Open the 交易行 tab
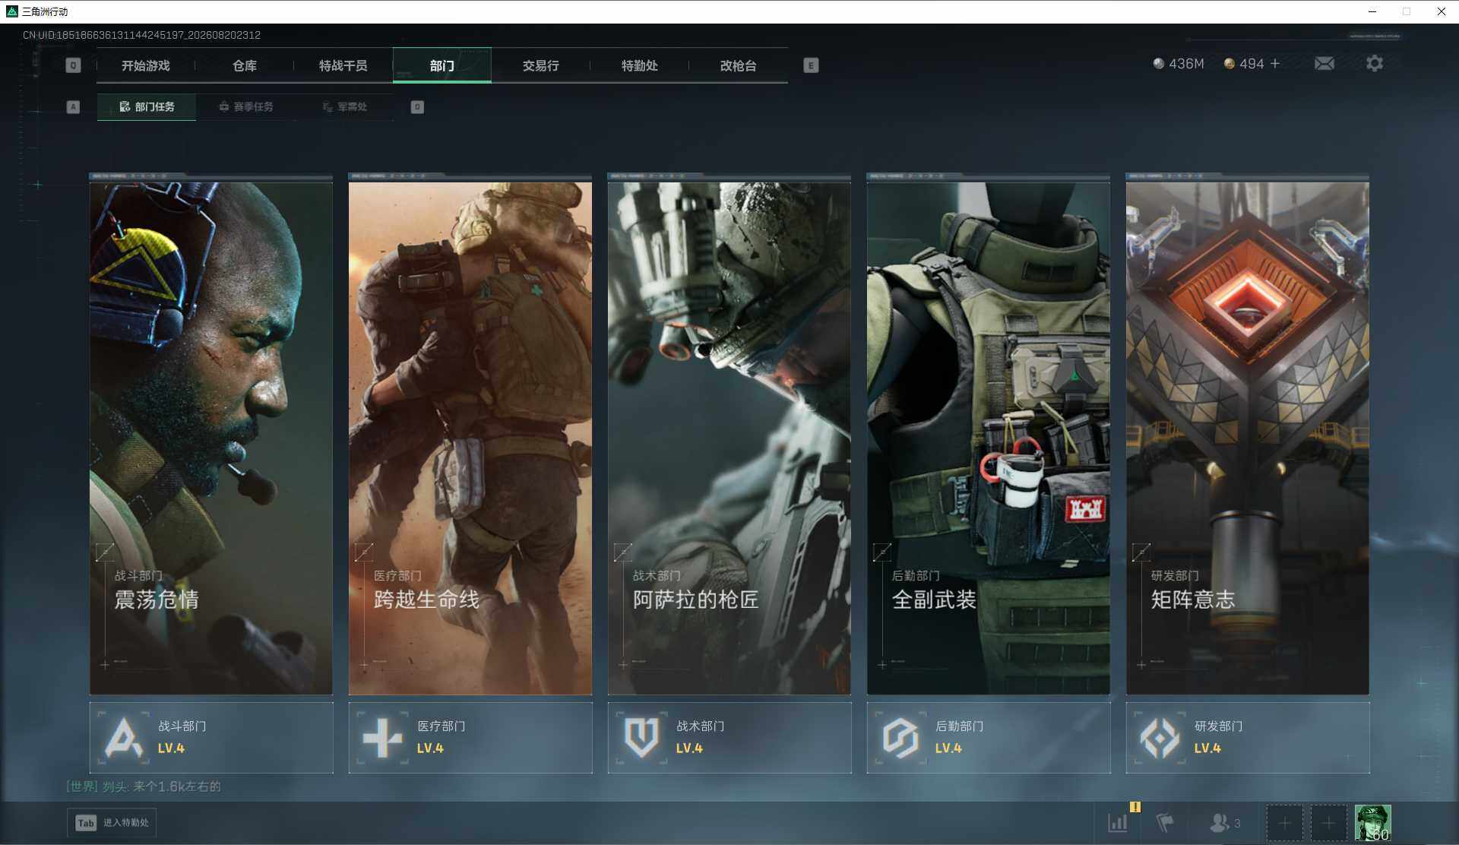This screenshot has height=845, width=1459. coord(541,65)
